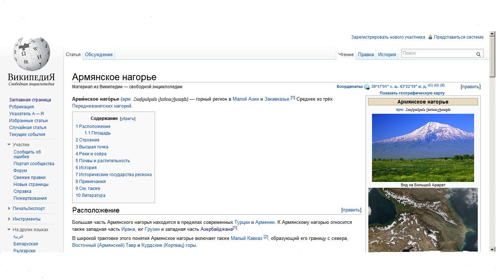
Task: Click Показать географическую карту link
Action: point(412,93)
